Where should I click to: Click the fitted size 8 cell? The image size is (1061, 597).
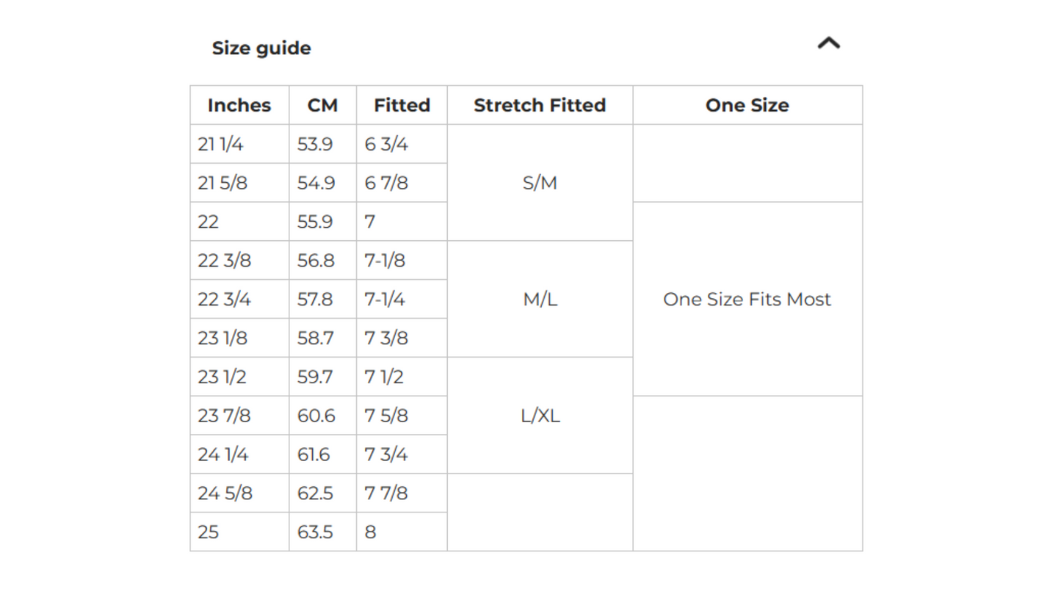pos(371,532)
